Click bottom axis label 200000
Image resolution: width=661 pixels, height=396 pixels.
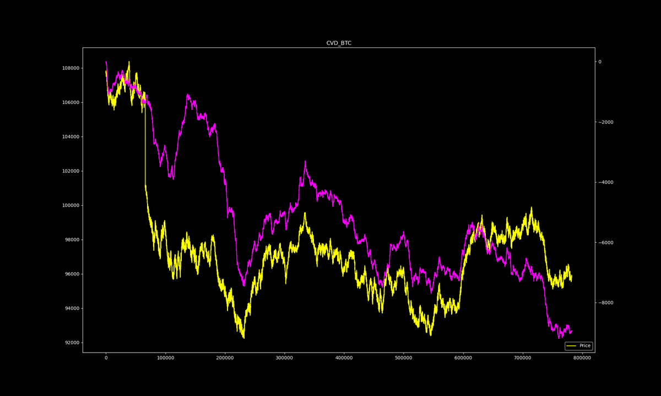225,358
